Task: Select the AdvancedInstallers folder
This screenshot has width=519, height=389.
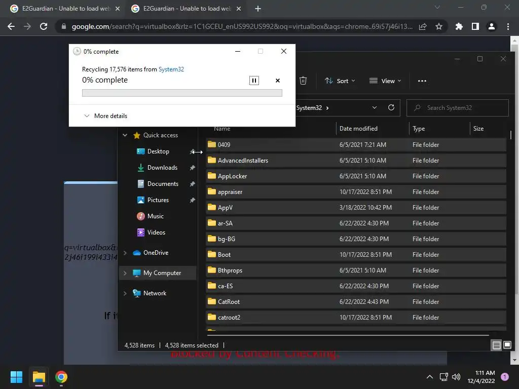Action: coord(356,160)
